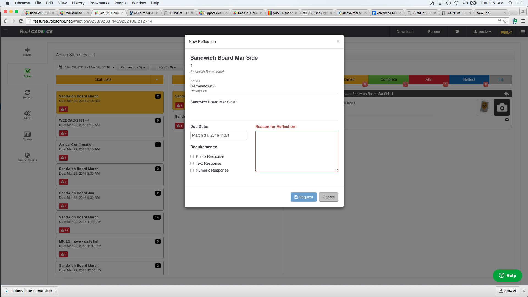Tick the Numeric Response checkbox
The width and height of the screenshot is (528, 297).
192,170
